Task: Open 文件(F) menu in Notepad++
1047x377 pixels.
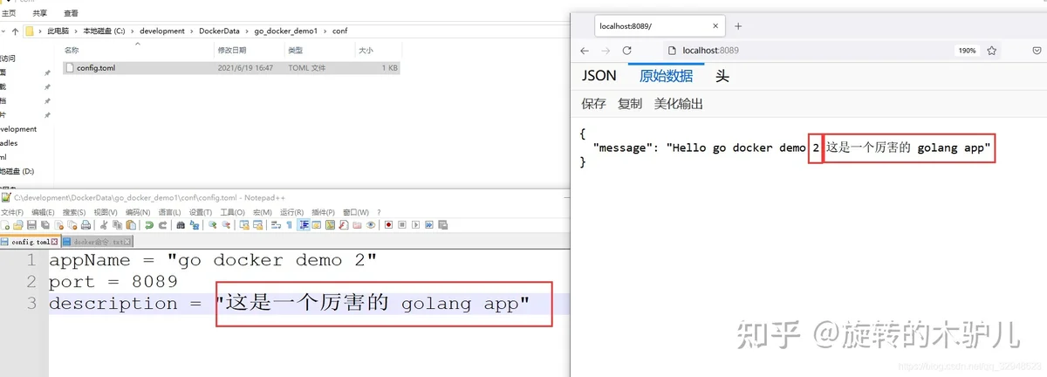Action: (x=12, y=212)
